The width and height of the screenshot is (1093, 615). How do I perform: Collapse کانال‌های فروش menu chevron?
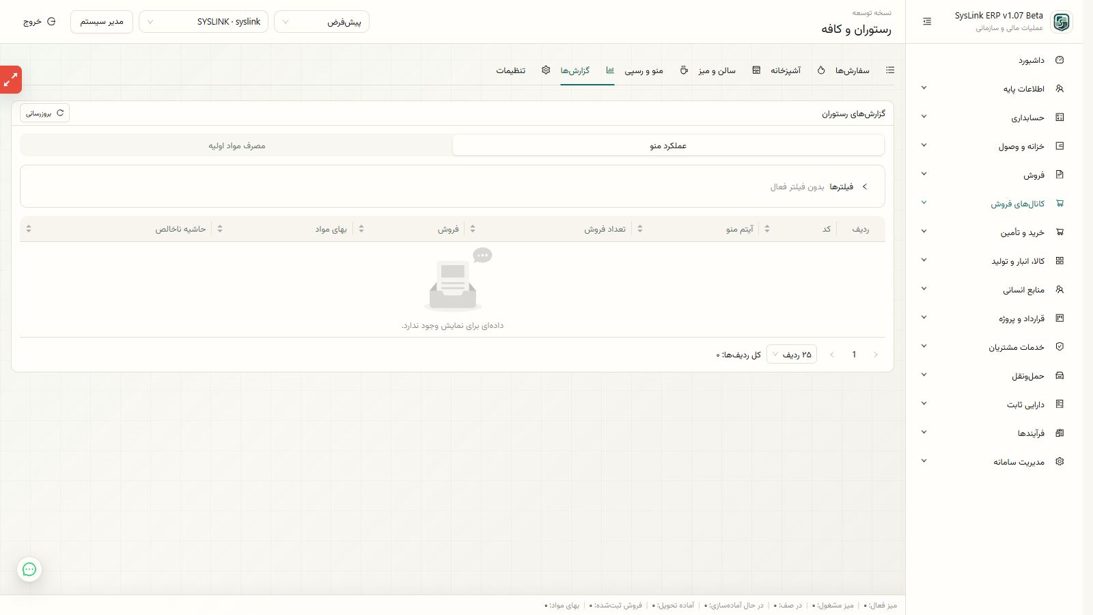pyautogui.click(x=924, y=203)
